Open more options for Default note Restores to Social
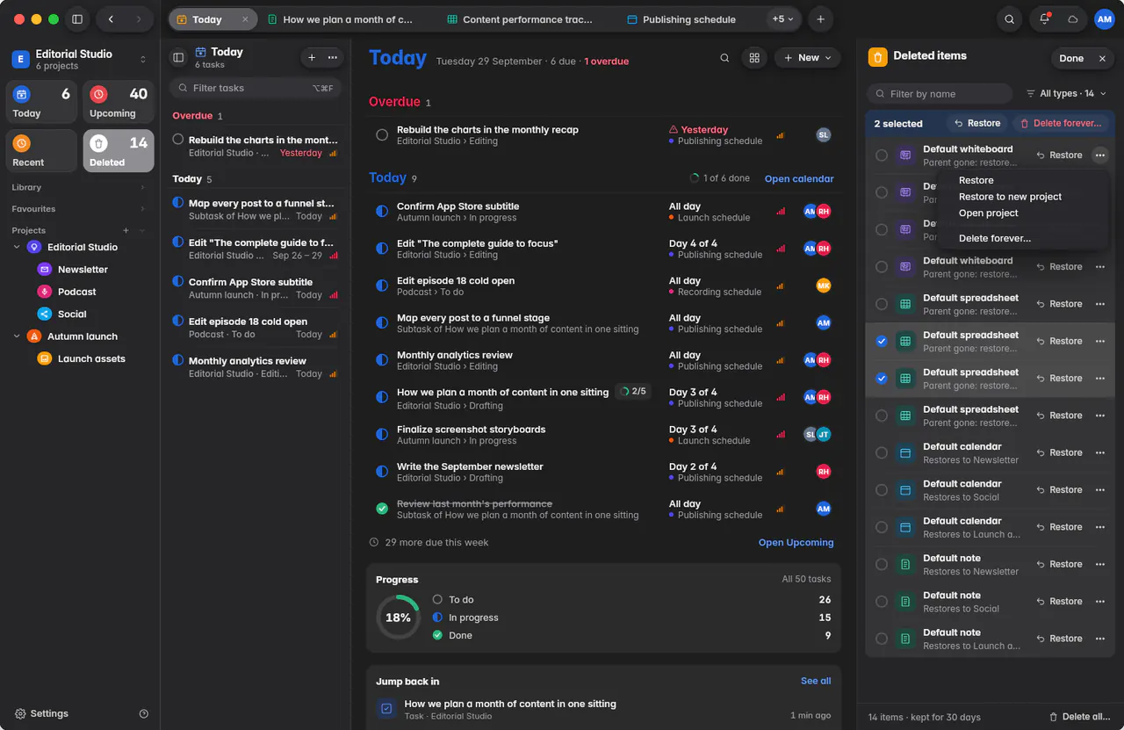The width and height of the screenshot is (1124, 730). [x=1100, y=602]
